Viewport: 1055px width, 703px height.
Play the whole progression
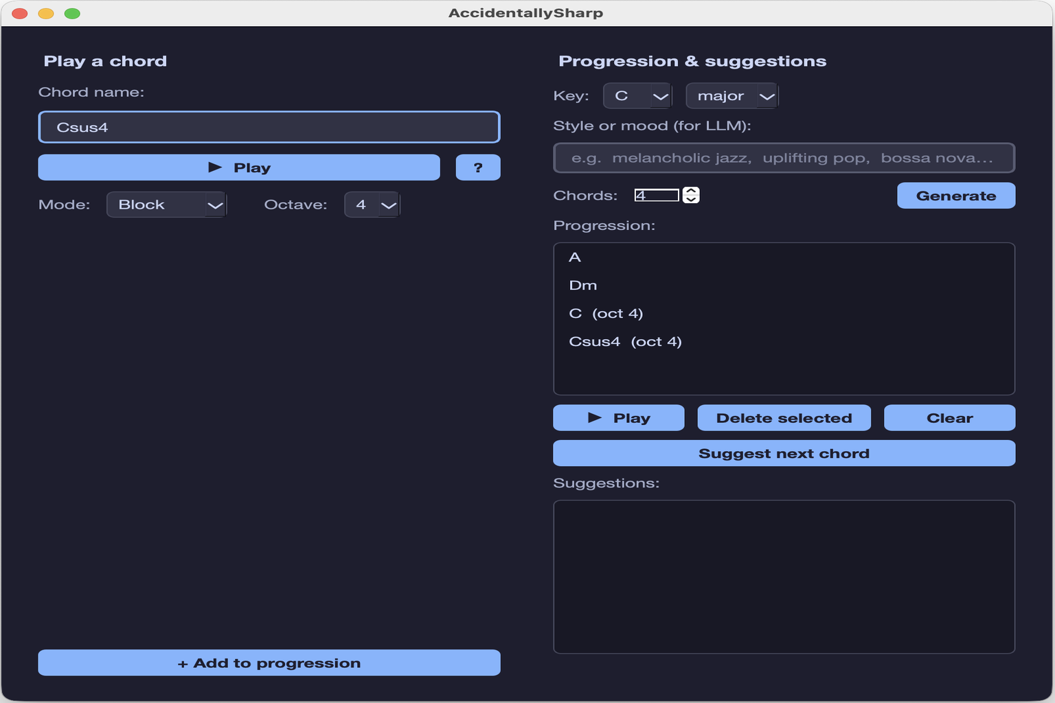click(x=618, y=418)
